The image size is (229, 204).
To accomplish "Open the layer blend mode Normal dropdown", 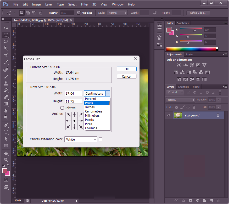I will (x=181, y=100).
